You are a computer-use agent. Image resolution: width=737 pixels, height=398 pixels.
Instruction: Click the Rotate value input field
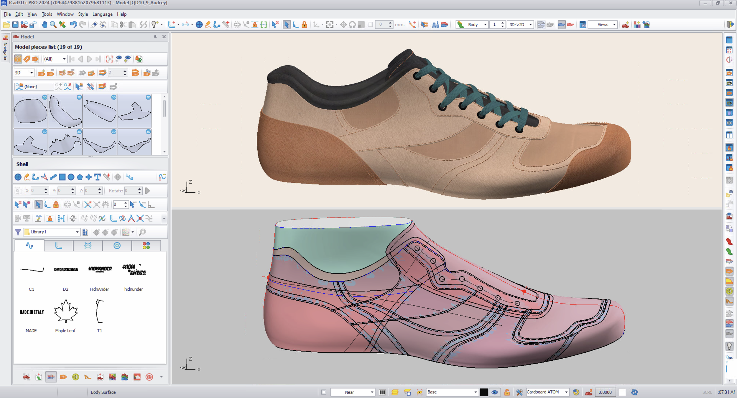click(130, 191)
